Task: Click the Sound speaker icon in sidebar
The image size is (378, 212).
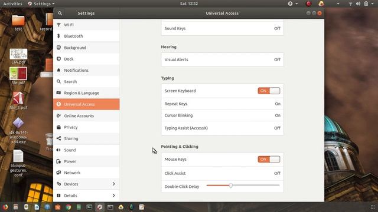Action: 58,150
